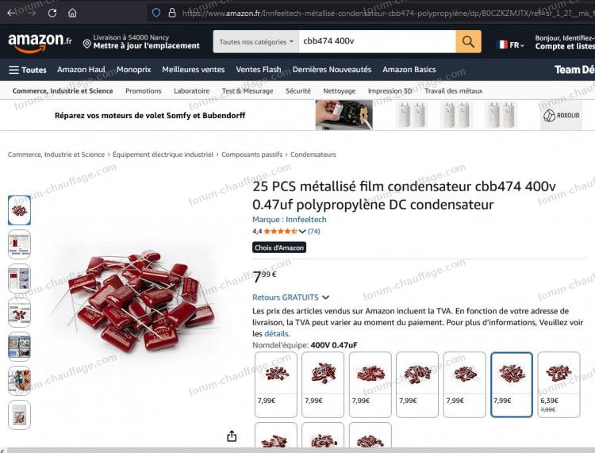The image size is (595, 453).
Task: Select the highlighted 400V 0.47uF variant
Action: click(512, 384)
